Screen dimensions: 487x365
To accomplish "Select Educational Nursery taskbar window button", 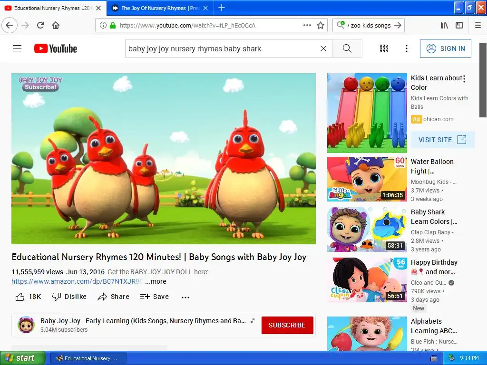I will [x=88, y=358].
